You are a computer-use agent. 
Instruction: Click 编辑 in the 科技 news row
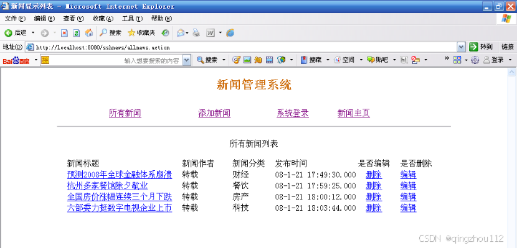pyautogui.click(x=408, y=208)
